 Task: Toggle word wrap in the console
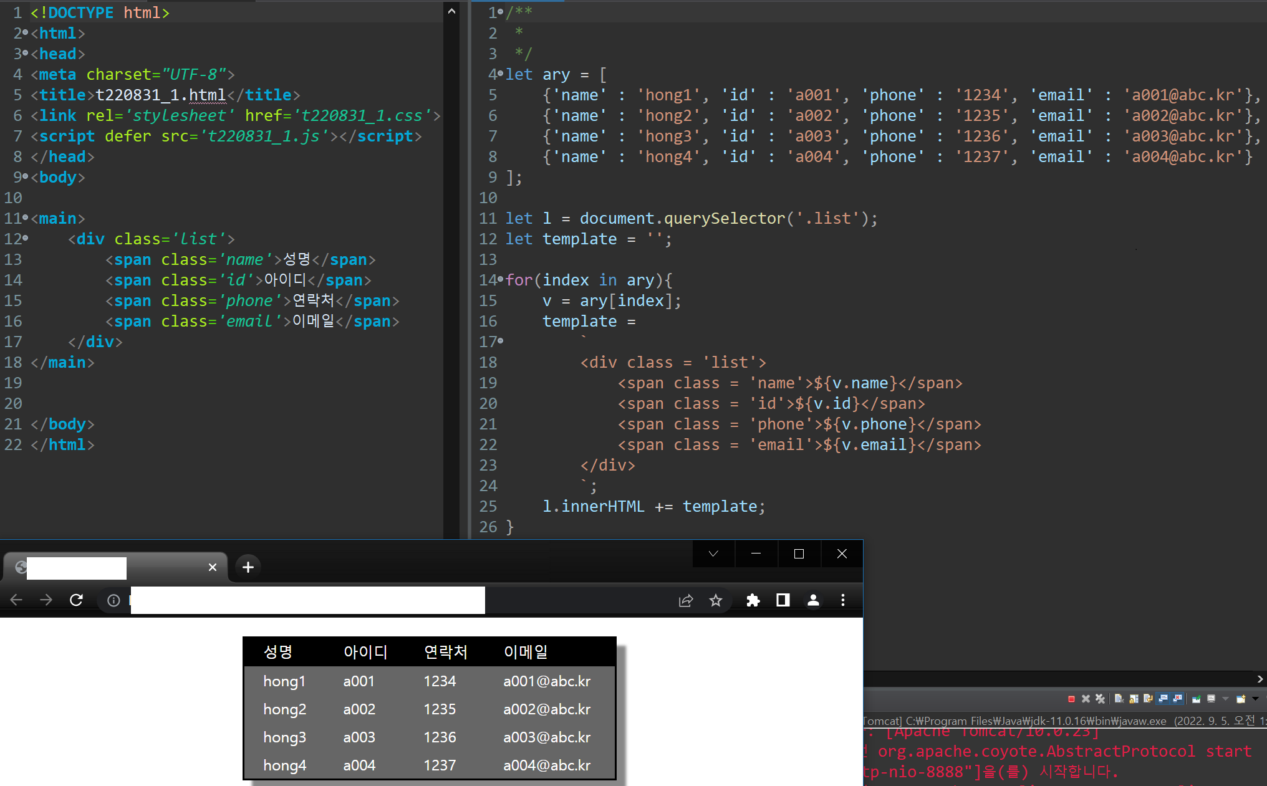pos(1148,699)
